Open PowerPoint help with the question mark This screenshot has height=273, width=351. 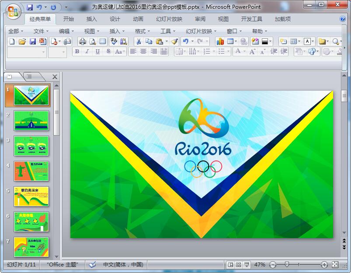pyautogui.click(x=343, y=19)
